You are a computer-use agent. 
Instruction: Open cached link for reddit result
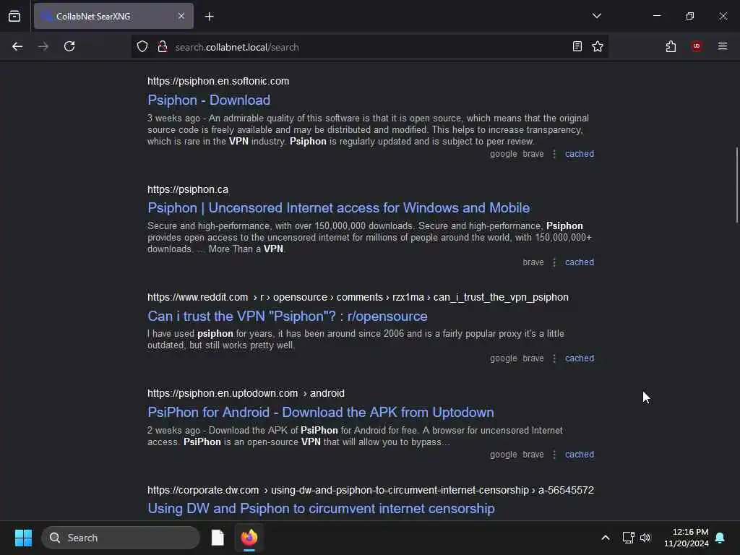pos(580,358)
